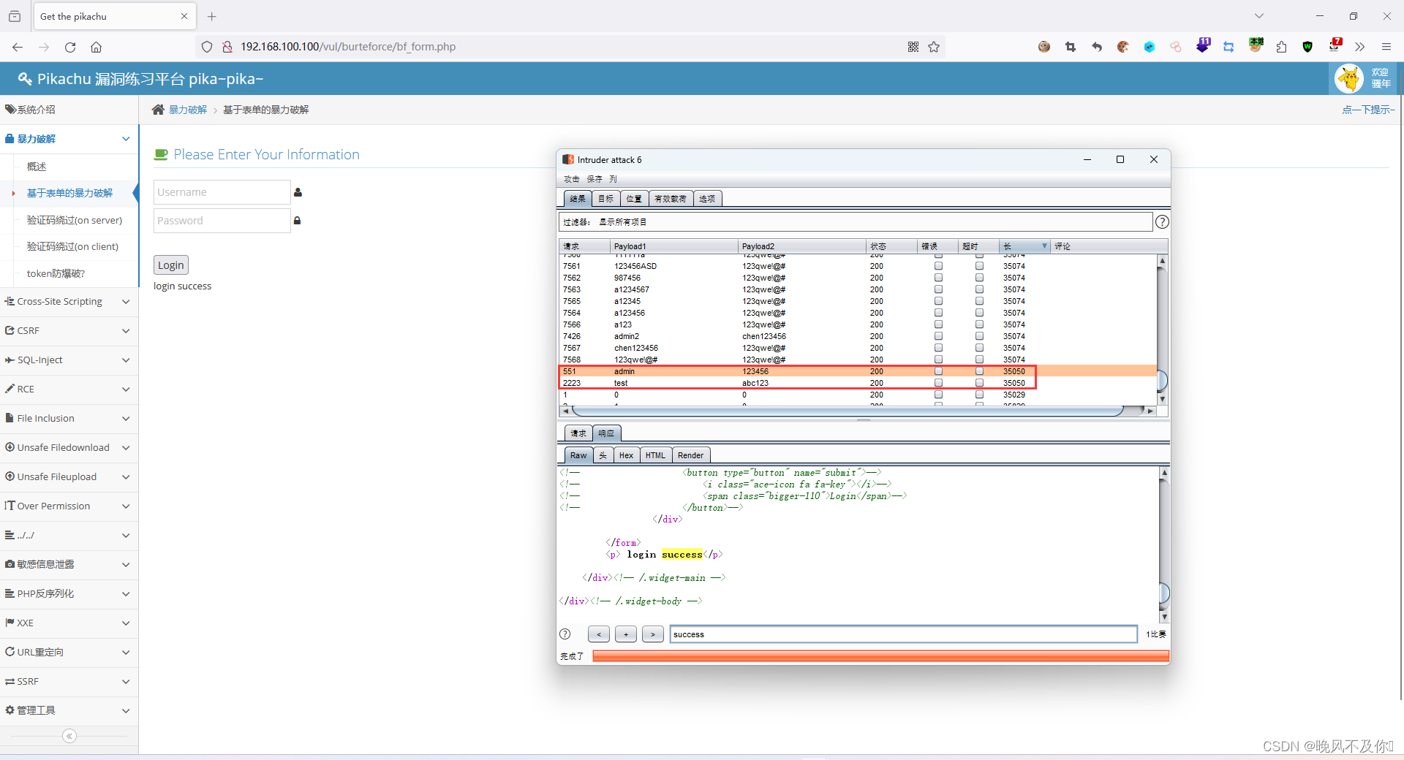The height and width of the screenshot is (760, 1404).
Task: Click the Pikachu avatar in header
Action: click(1348, 79)
